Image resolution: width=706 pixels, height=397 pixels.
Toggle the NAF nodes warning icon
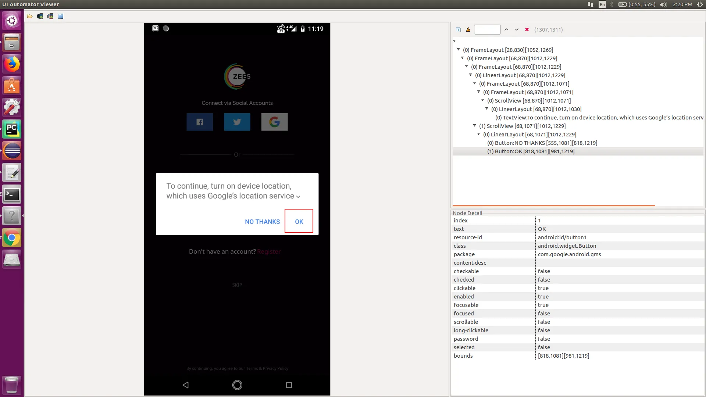coord(468,30)
